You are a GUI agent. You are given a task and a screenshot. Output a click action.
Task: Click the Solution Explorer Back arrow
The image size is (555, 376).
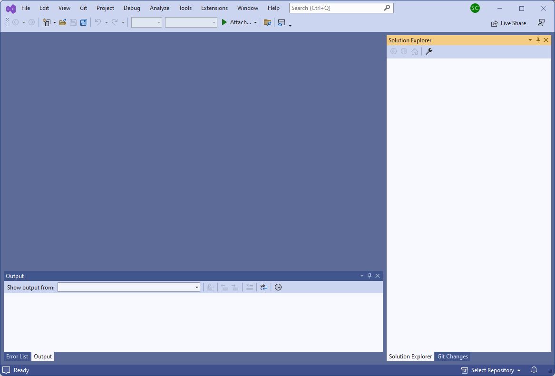(x=393, y=51)
